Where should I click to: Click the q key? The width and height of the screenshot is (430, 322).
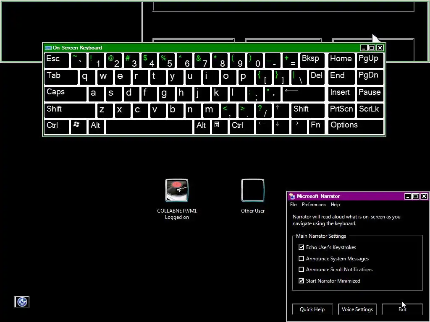87,77
